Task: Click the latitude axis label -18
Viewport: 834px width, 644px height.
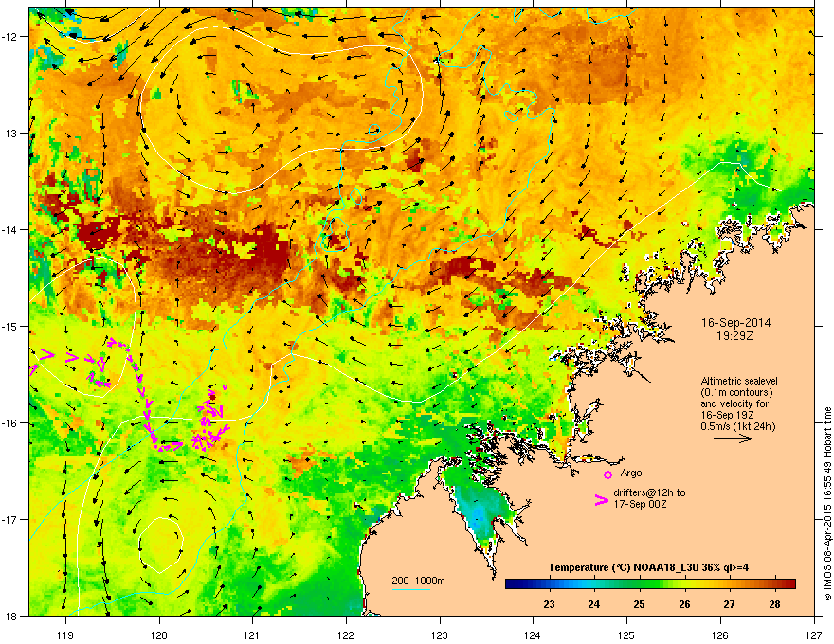Action: 10,616
